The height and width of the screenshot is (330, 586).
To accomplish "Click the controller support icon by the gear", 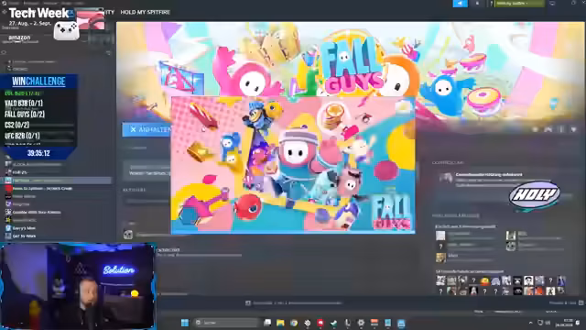I will (548, 129).
